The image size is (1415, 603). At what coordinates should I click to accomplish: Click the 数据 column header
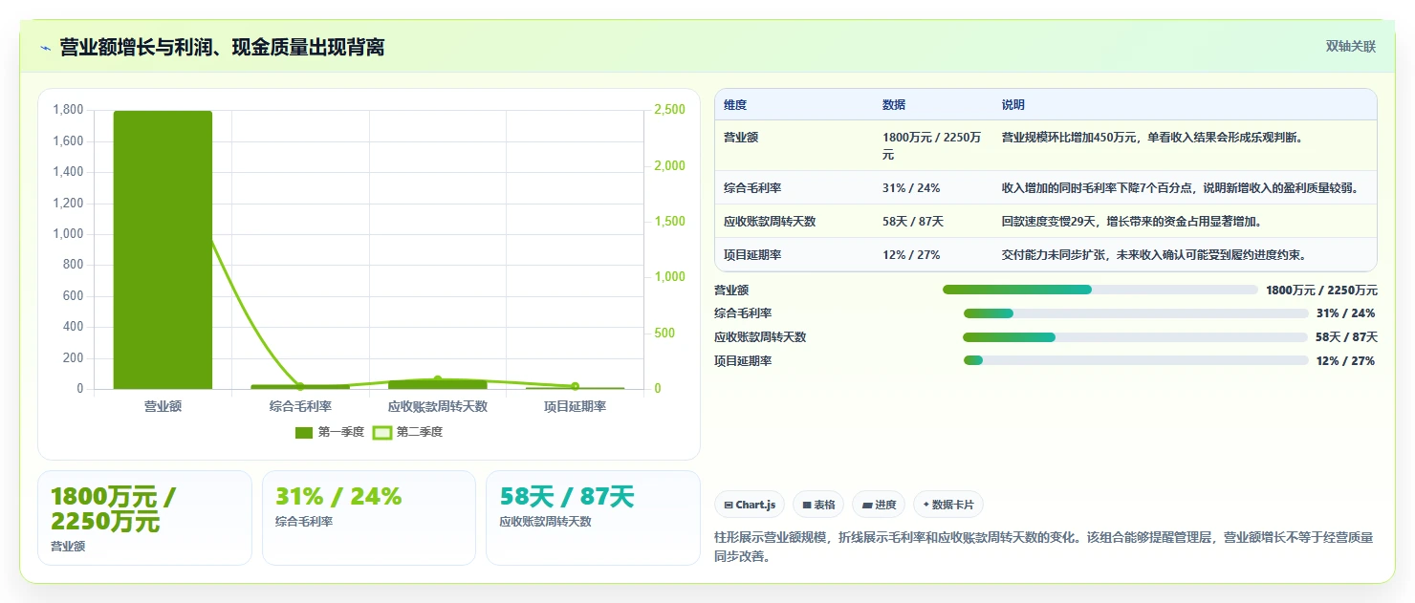point(894,104)
